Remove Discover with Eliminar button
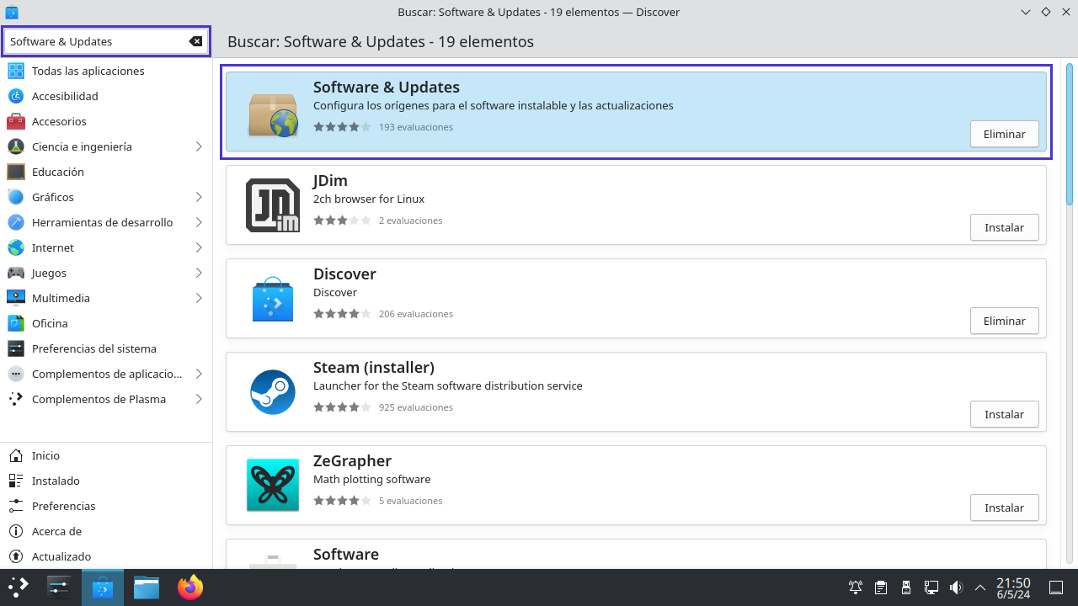Image resolution: width=1078 pixels, height=606 pixels. (x=1004, y=321)
